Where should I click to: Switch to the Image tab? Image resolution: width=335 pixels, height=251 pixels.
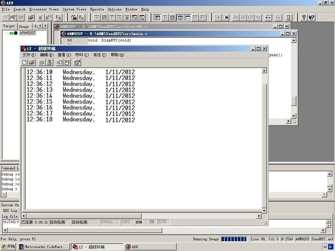coord(24,26)
